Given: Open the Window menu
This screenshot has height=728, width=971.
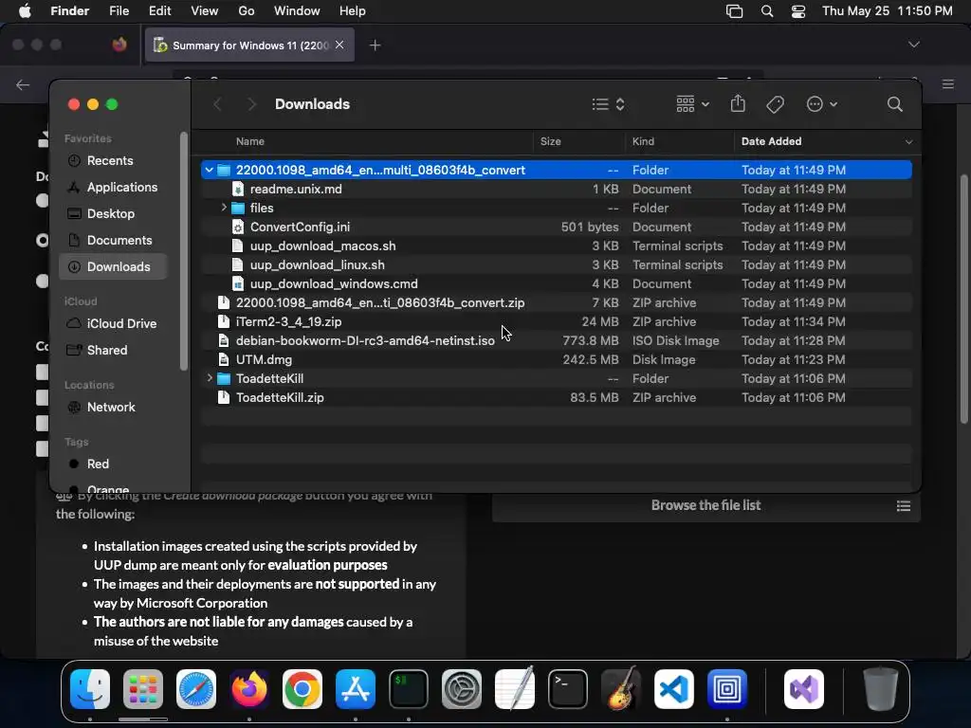Looking at the screenshot, I should [x=297, y=11].
